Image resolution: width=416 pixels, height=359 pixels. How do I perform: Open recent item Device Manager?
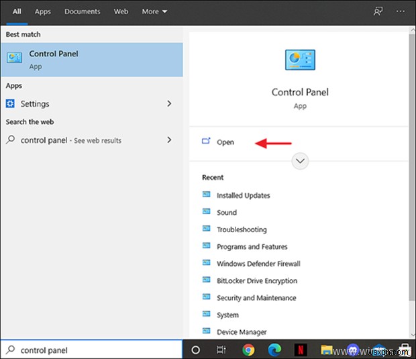coord(242,332)
